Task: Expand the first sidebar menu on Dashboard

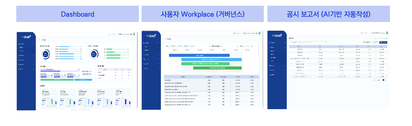Action: click(26, 44)
